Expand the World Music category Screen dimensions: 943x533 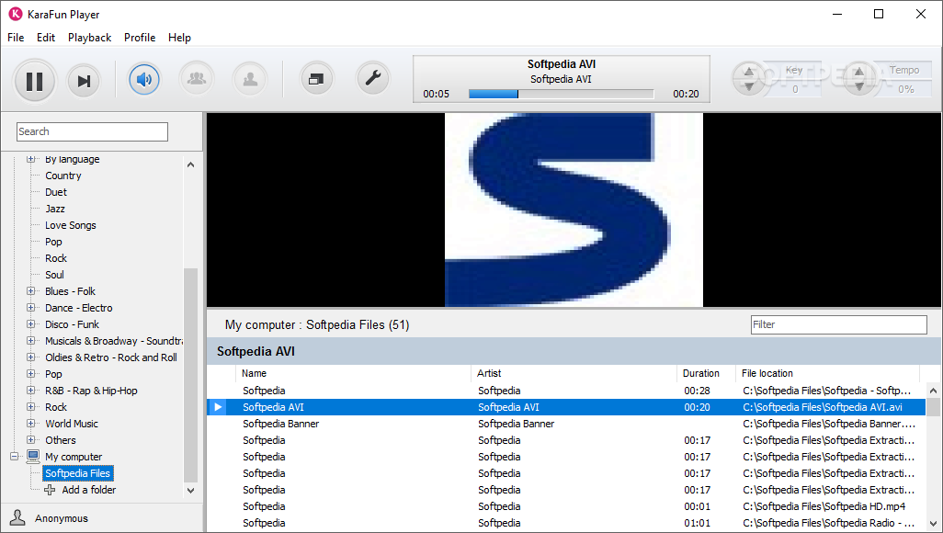click(x=30, y=424)
